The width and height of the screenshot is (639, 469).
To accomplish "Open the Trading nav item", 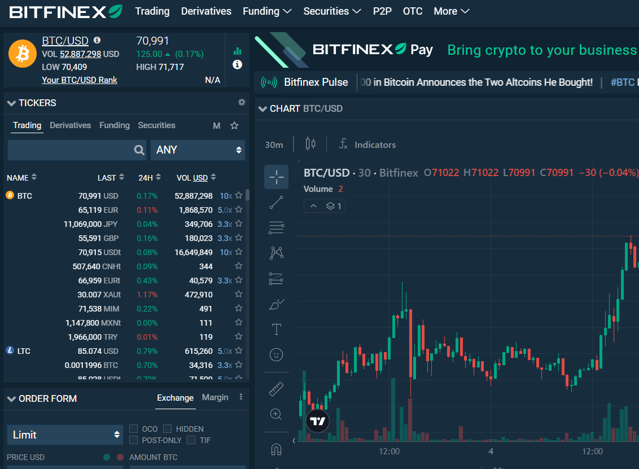I will [152, 11].
